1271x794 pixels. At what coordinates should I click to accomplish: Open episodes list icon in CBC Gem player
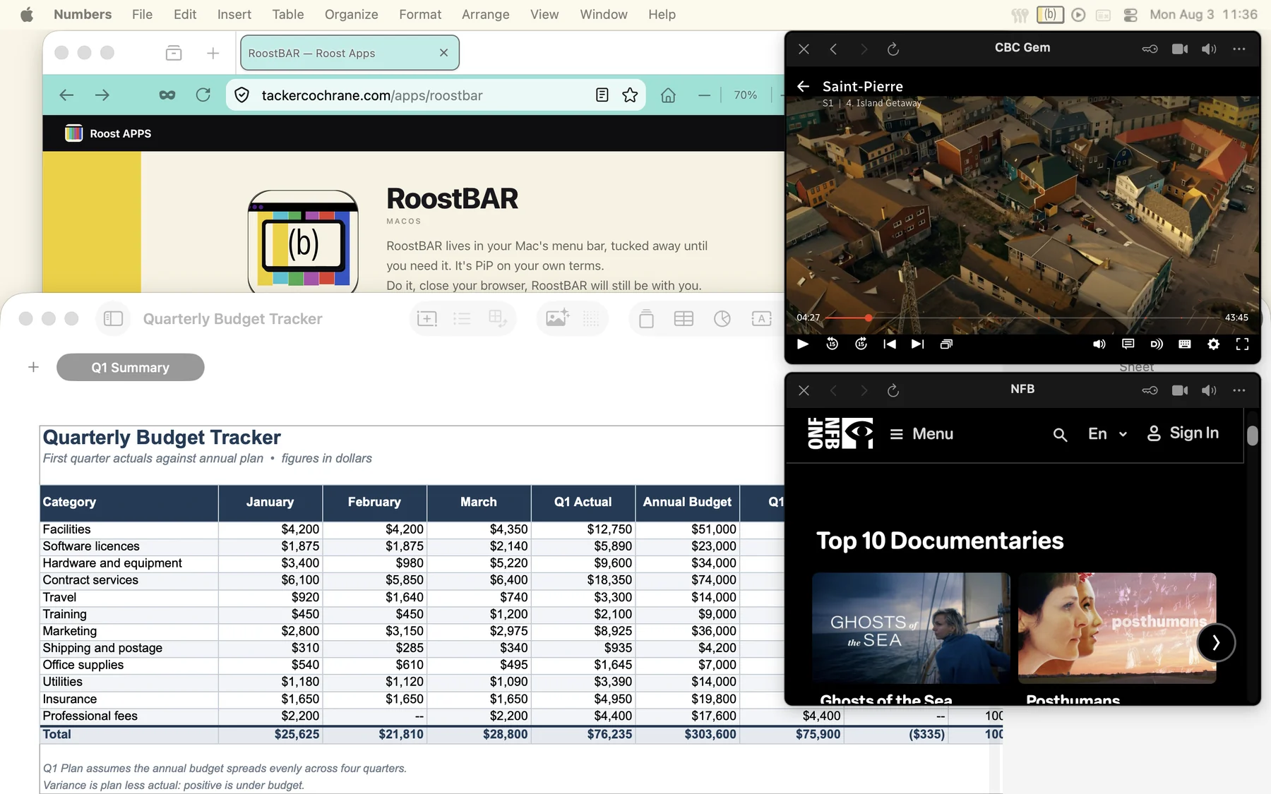(x=946, y=344)
